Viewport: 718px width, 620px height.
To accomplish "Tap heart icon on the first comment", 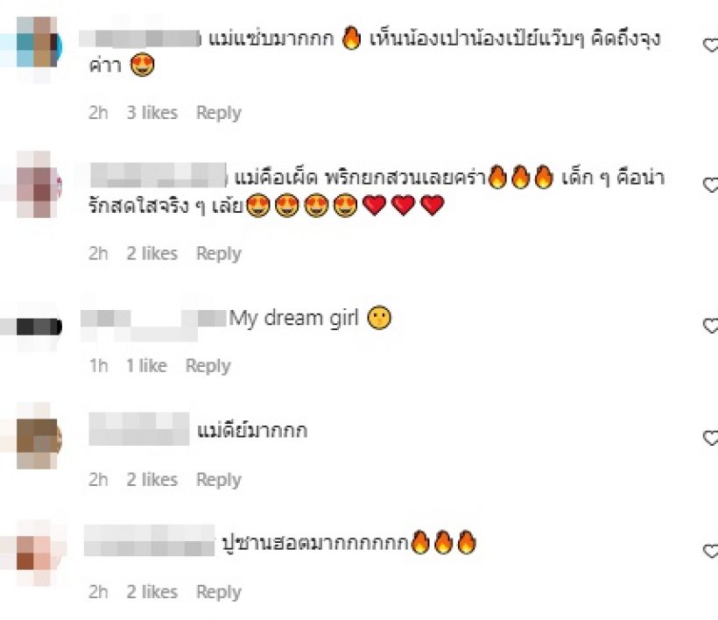I will coord(711,45).
